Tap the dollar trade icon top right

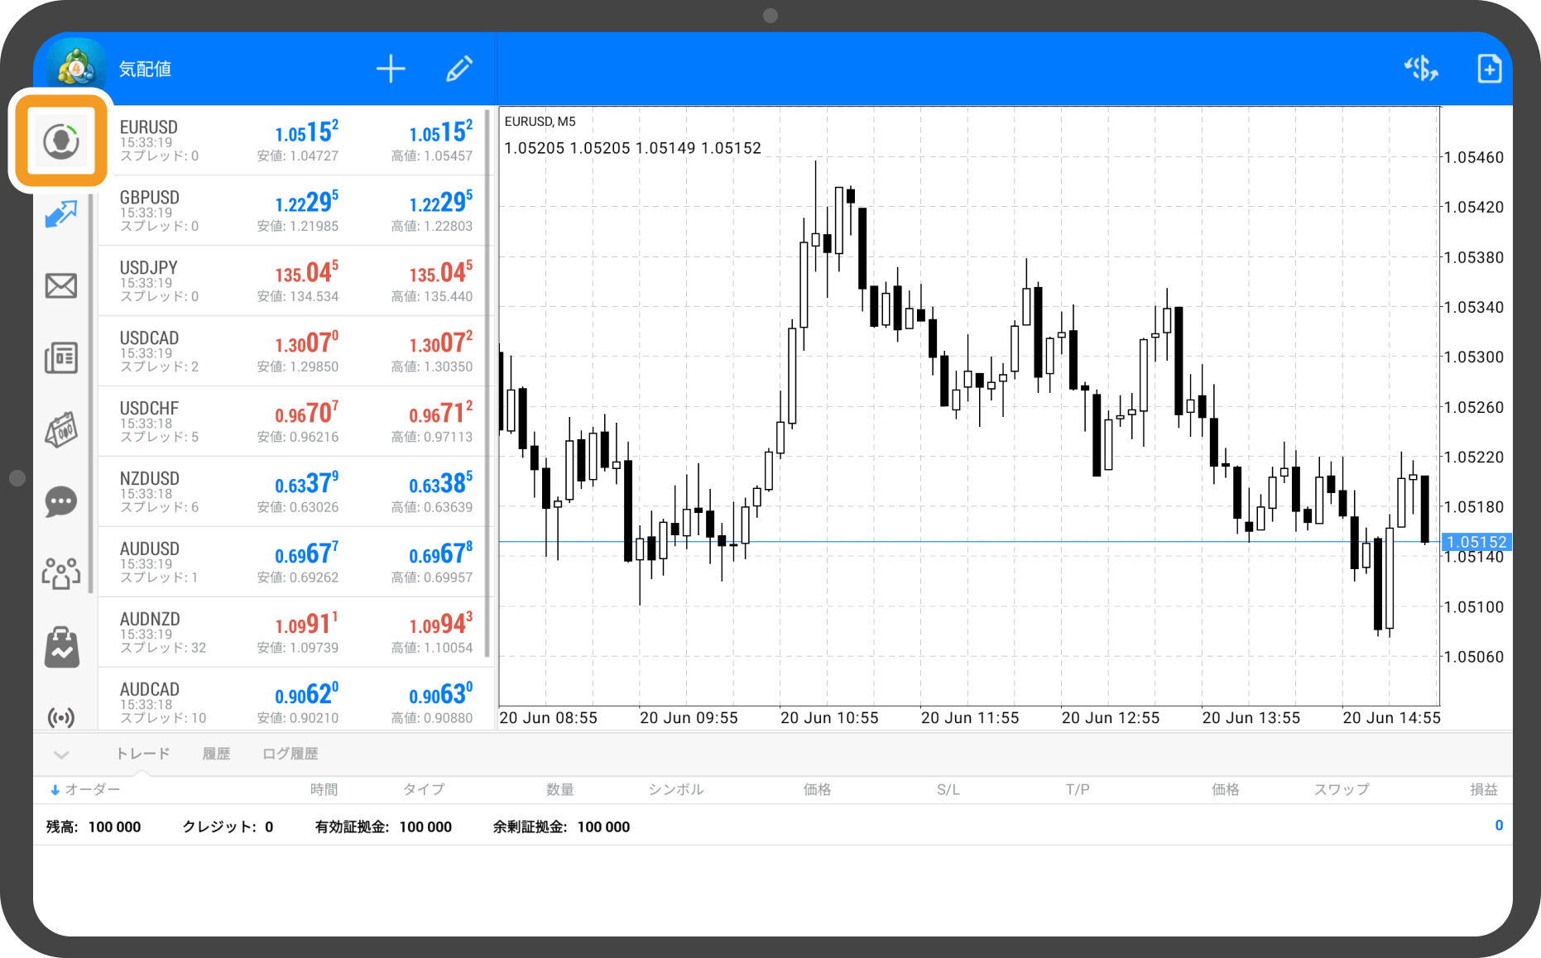(1421, 69)
